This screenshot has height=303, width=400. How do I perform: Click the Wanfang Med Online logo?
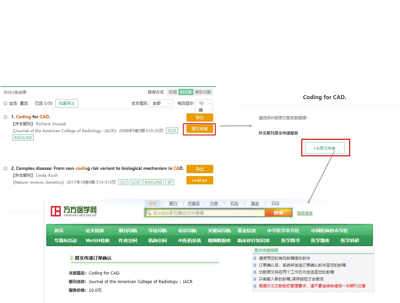(74, 211)
